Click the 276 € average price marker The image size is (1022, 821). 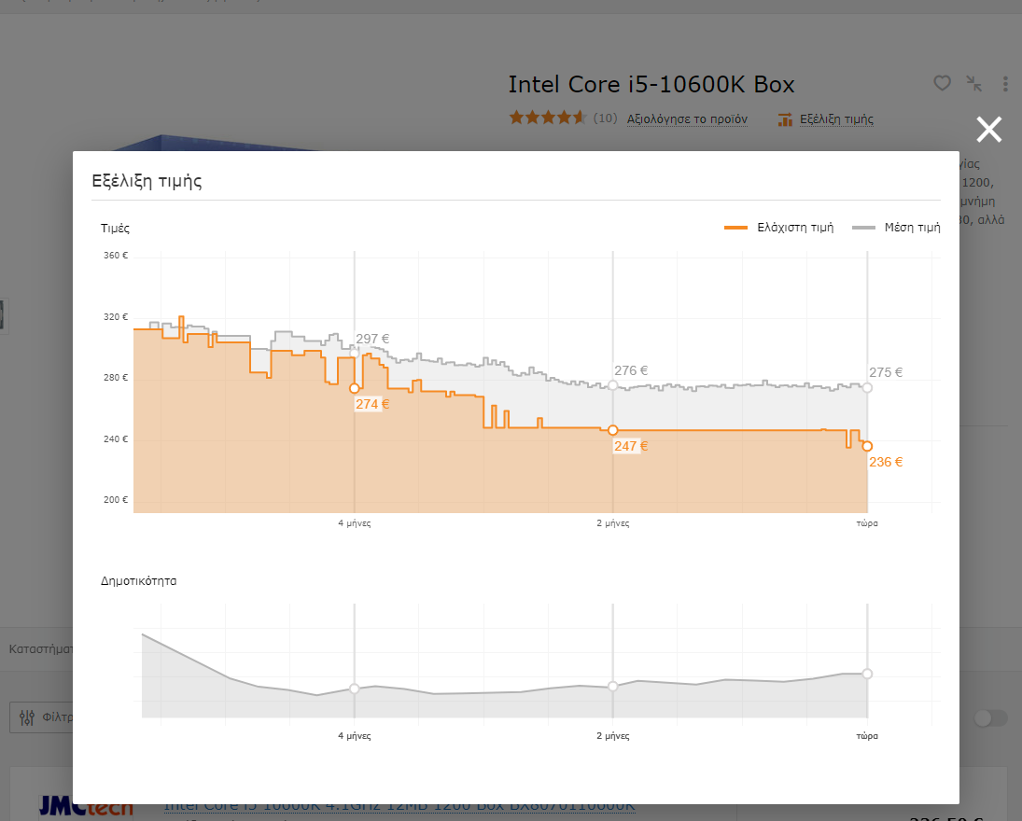(x=612, y=385)
